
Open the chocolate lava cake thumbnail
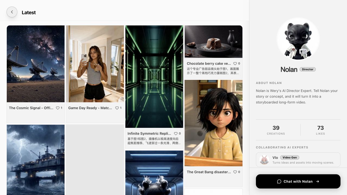click(x=214, y=41)
